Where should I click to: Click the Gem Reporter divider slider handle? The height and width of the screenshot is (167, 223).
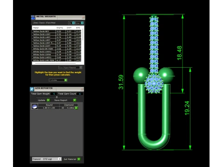[57, 97]
